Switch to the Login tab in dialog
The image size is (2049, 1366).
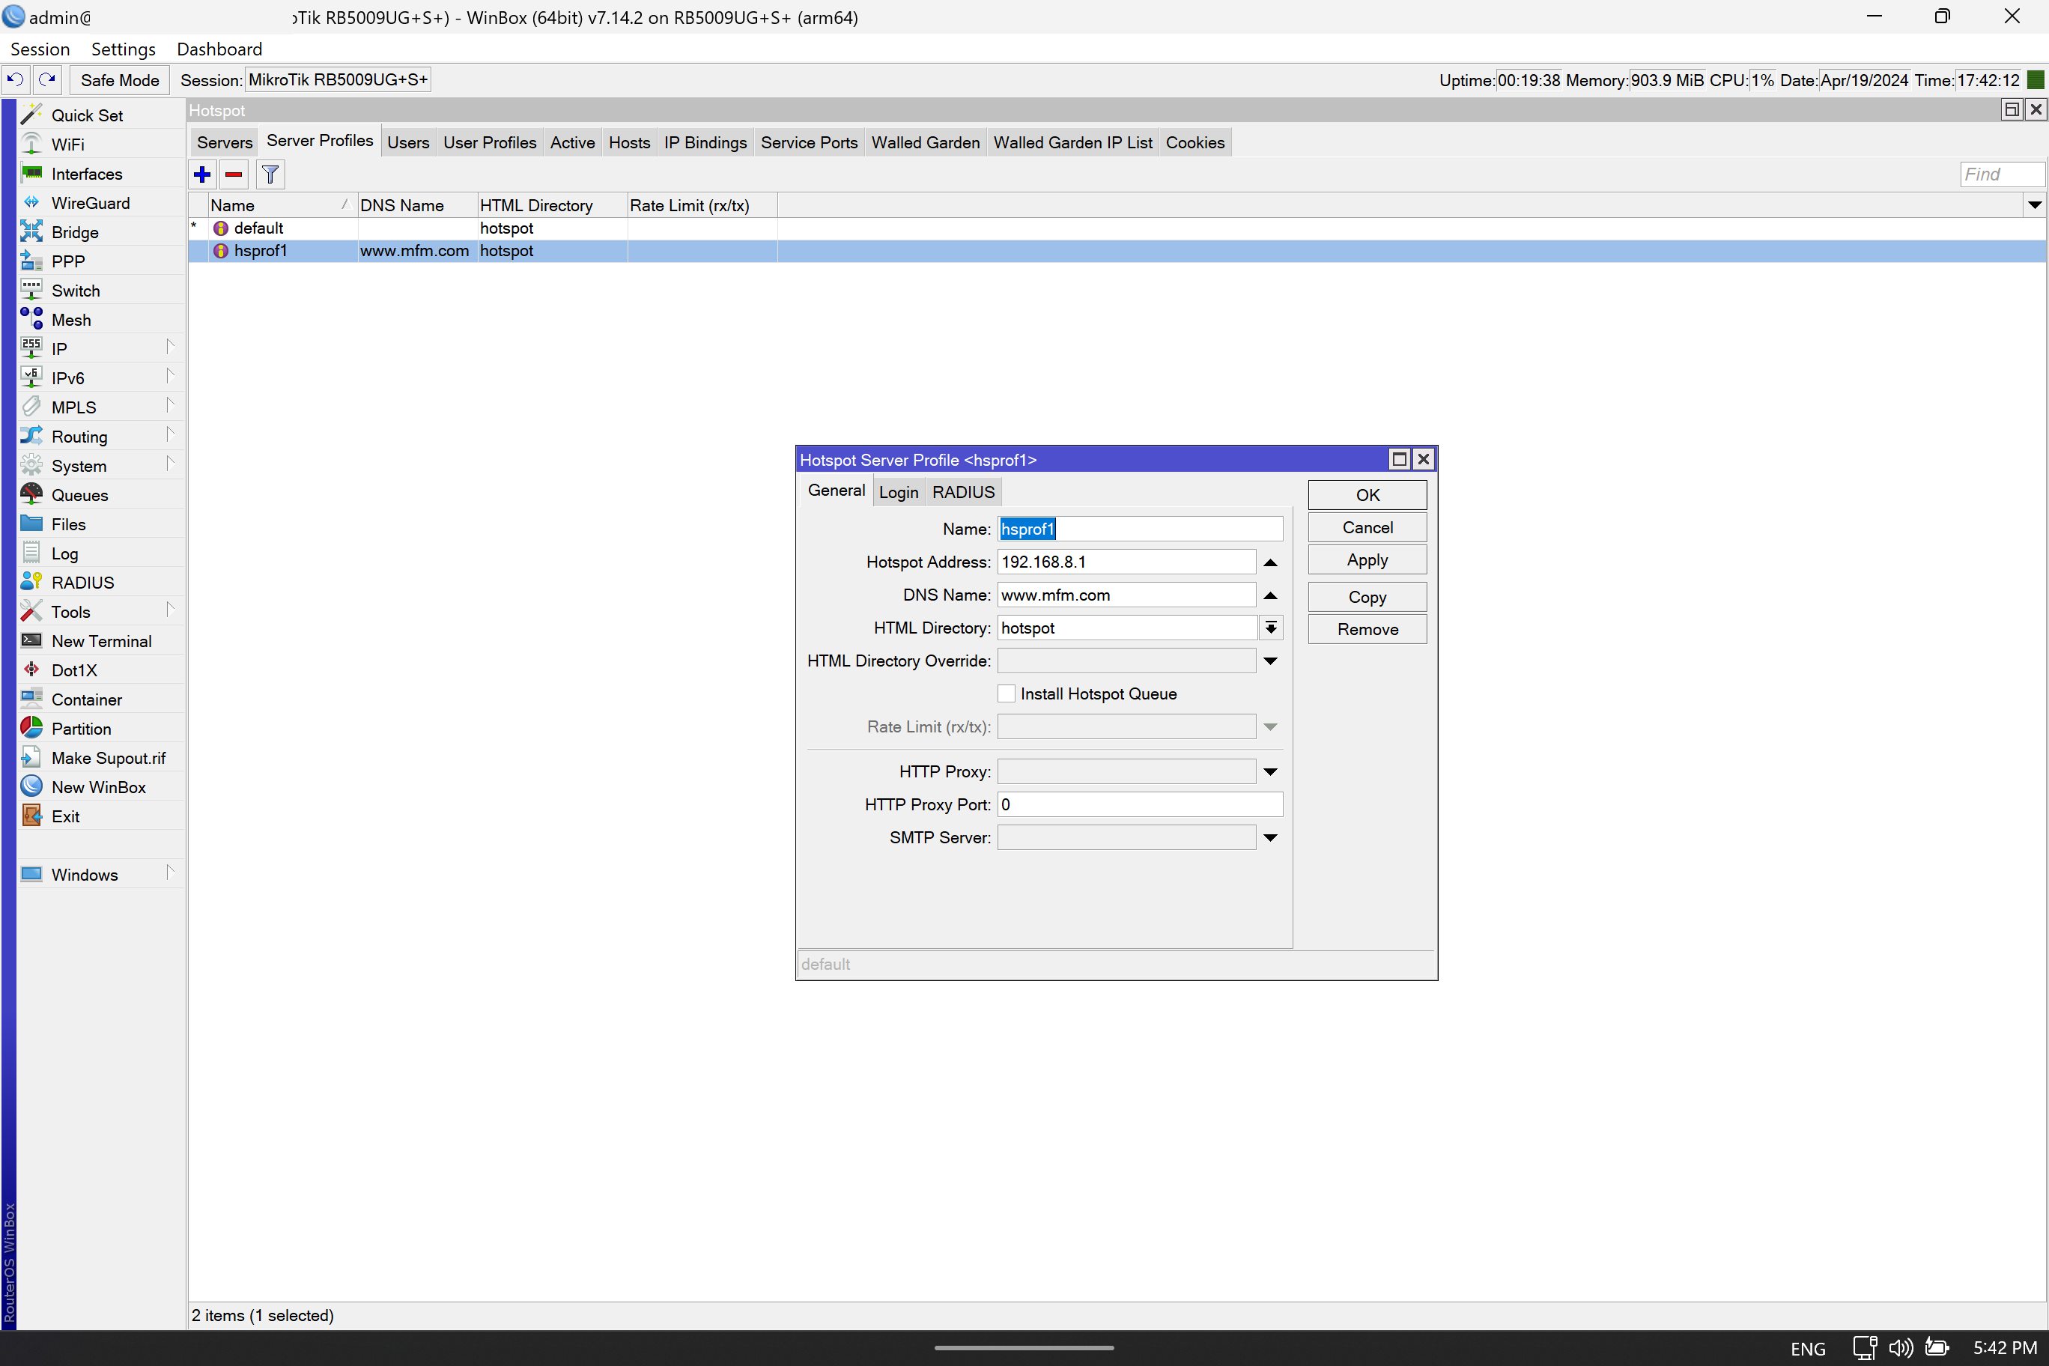(x=898, y=492)
